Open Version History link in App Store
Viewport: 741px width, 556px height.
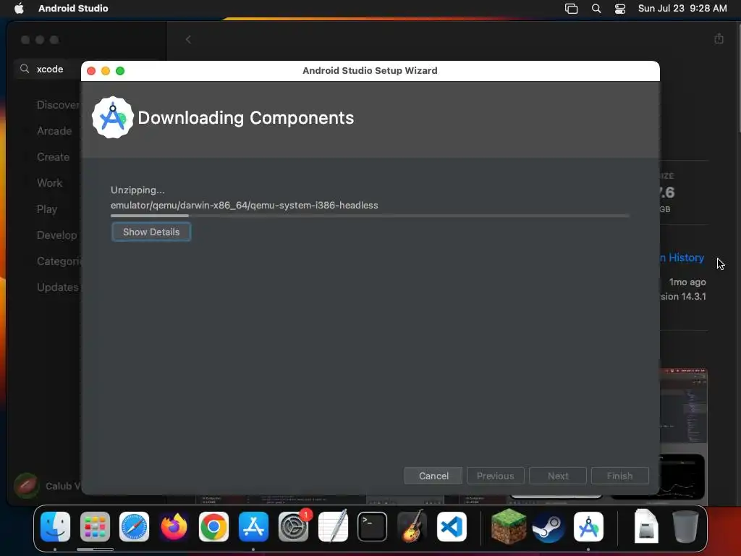(682, 258)
